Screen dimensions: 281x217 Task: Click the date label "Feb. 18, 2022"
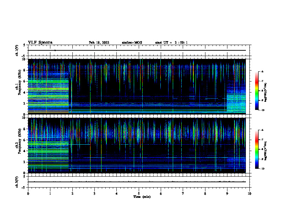coord(99,43)
